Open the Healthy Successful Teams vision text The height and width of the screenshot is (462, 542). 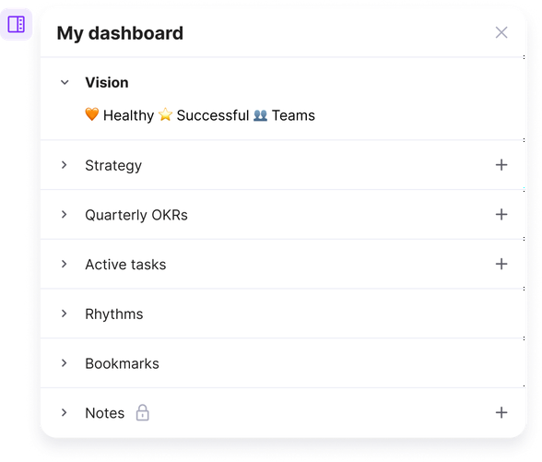(200, 115)
